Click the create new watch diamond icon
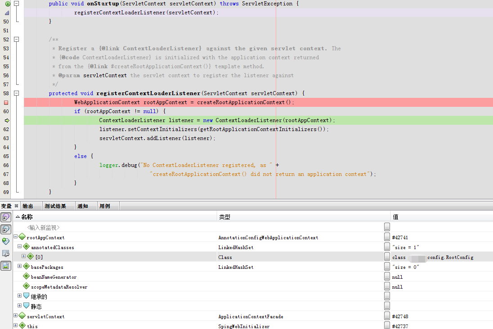Screen dimensions: 493x329 [6, 241]
